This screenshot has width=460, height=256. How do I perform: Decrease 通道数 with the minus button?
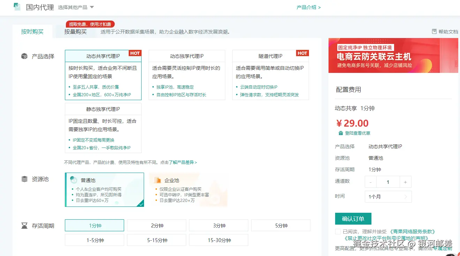[370, 182]
